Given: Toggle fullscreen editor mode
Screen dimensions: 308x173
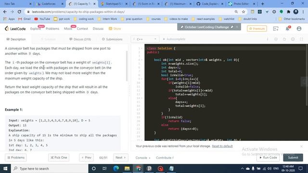Looking at the screenshot, I should pos(301,39).
